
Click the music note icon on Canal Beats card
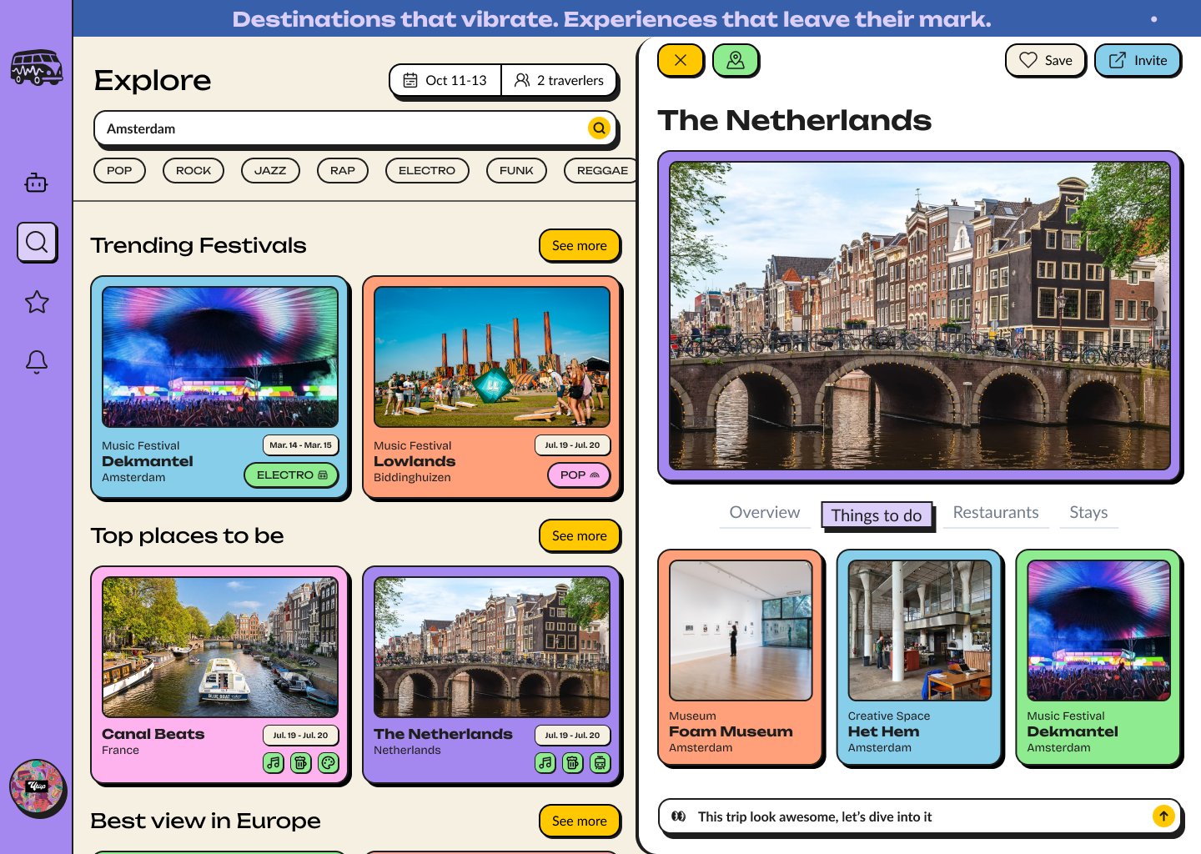click(x=274, y=762)
